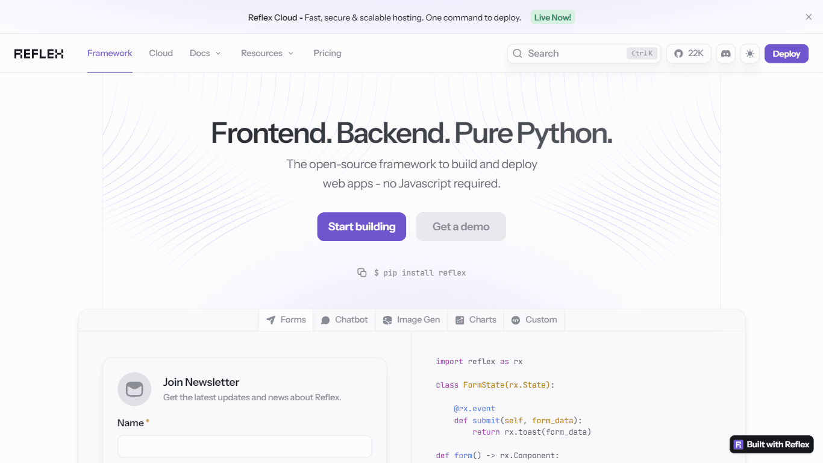Open the Custom example tab
The height and width of the screenshot is (463, 823).
(x=534, y=320)
